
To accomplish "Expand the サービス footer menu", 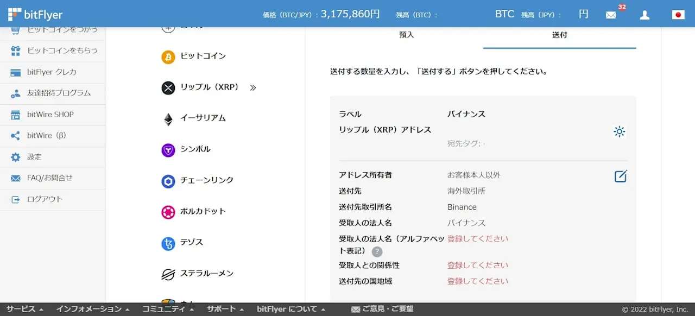I will 24,309.
